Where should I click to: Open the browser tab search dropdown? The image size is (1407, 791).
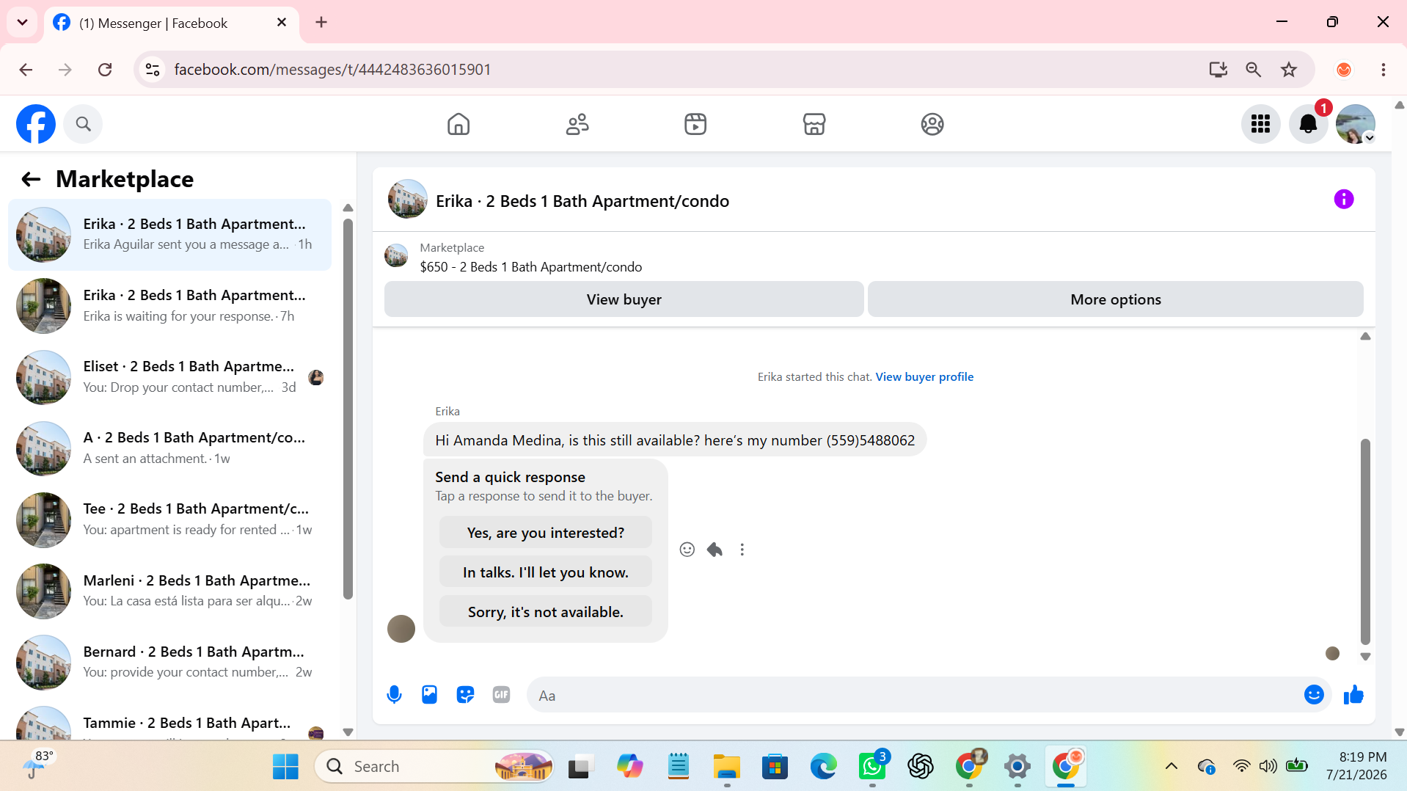(x=22, y=22)
